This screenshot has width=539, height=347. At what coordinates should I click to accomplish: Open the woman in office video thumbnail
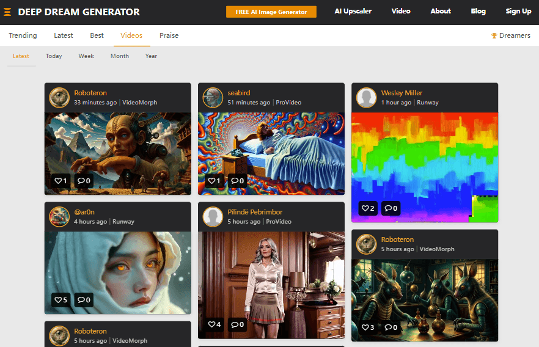click(x=271, y=275)
